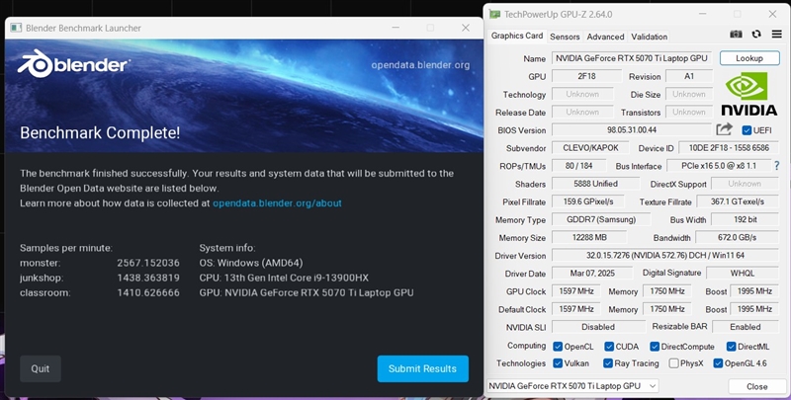The image size is (791, 400).
Task: Uncheck the Ray Tracing checkbox
Action: pyautogui.click(x=607, y=363)
